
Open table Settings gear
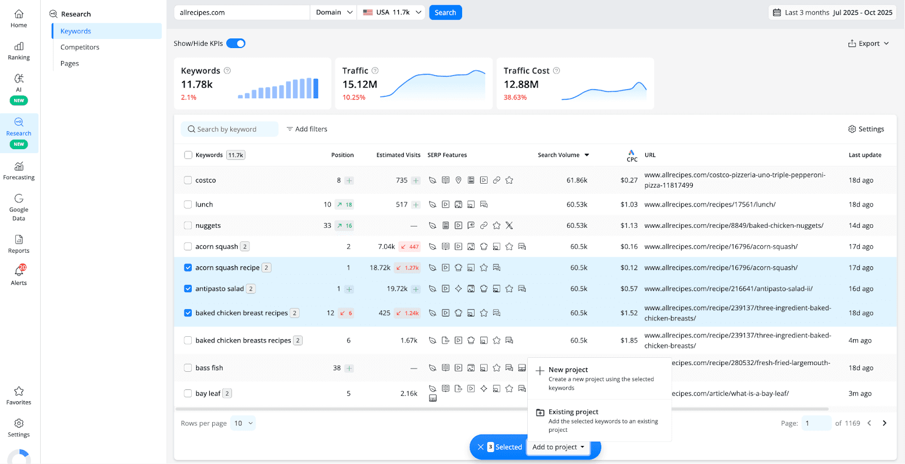pos(852,129)
